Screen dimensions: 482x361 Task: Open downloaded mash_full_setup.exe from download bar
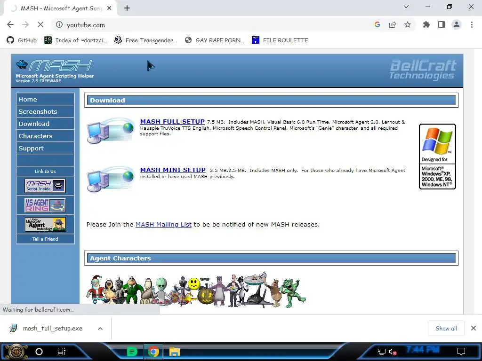tap(46, 328)
